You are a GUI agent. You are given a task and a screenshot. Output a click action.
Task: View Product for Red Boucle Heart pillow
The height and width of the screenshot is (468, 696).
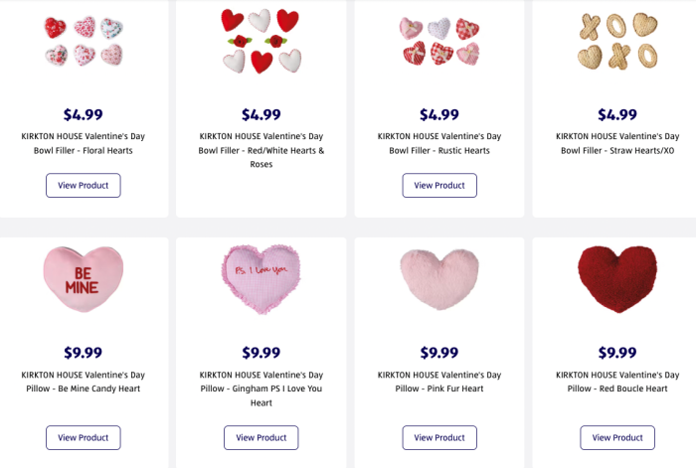coord(617,437)
